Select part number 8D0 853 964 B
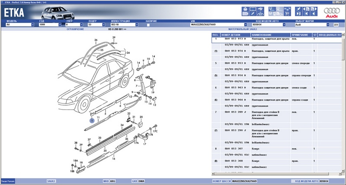 tap(235, 100)
